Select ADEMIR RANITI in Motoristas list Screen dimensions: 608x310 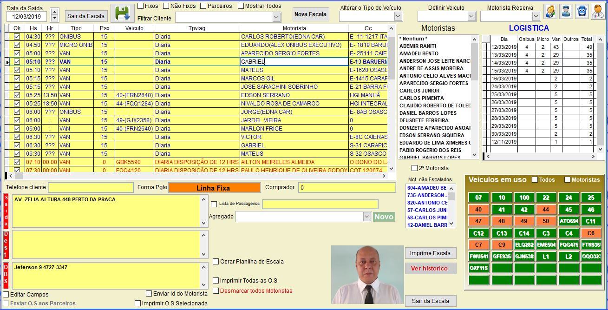pos(418,46)
